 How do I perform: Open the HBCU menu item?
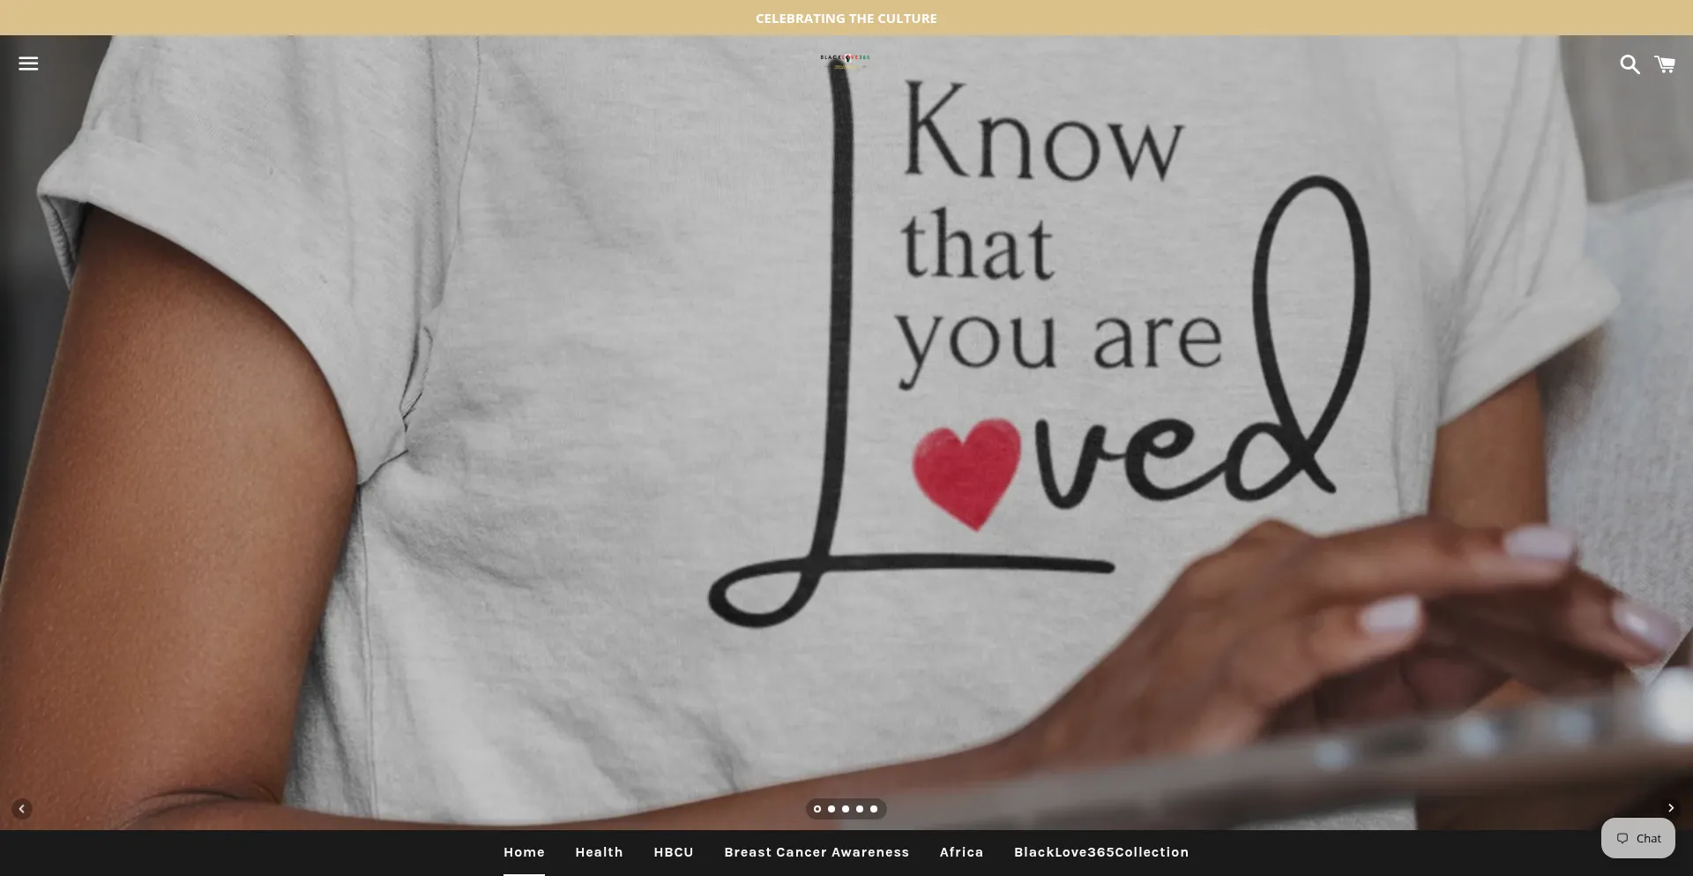674,852
